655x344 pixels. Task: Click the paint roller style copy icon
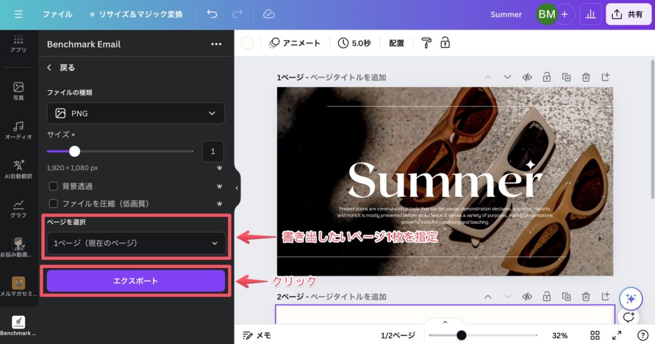[427, 43]
